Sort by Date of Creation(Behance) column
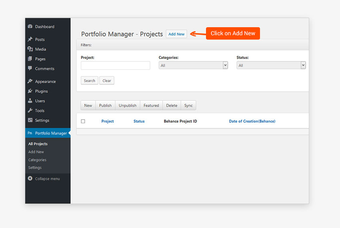The width and height of the screenshot is (340, 228). click(x=252, y=121)
